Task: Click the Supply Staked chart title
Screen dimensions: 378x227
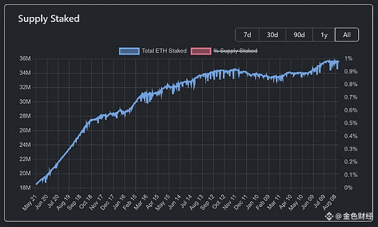Action: coord(49,18)
